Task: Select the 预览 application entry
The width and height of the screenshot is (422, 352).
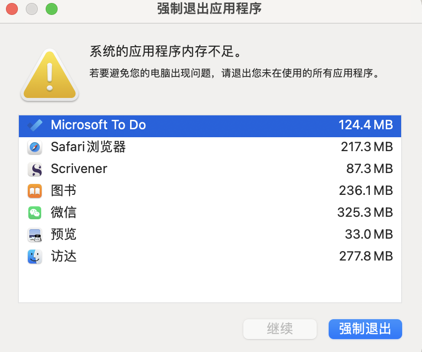Action: coord(64,235)
